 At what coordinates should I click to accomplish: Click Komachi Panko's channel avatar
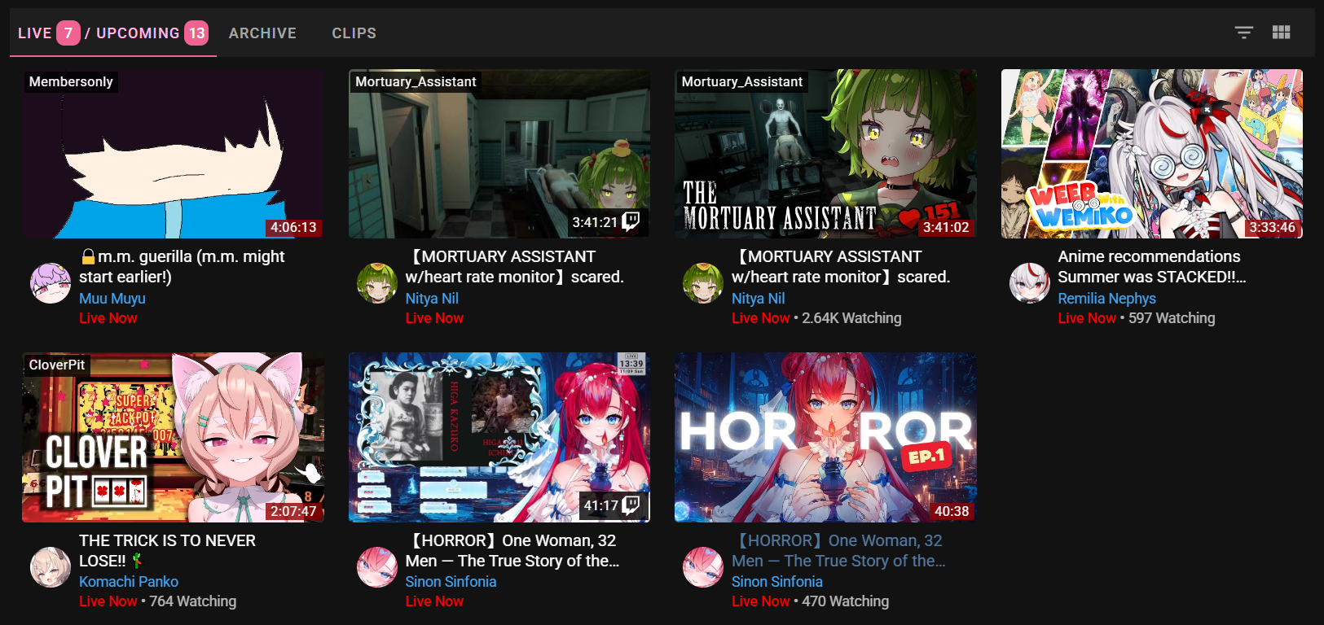point(51,567)
